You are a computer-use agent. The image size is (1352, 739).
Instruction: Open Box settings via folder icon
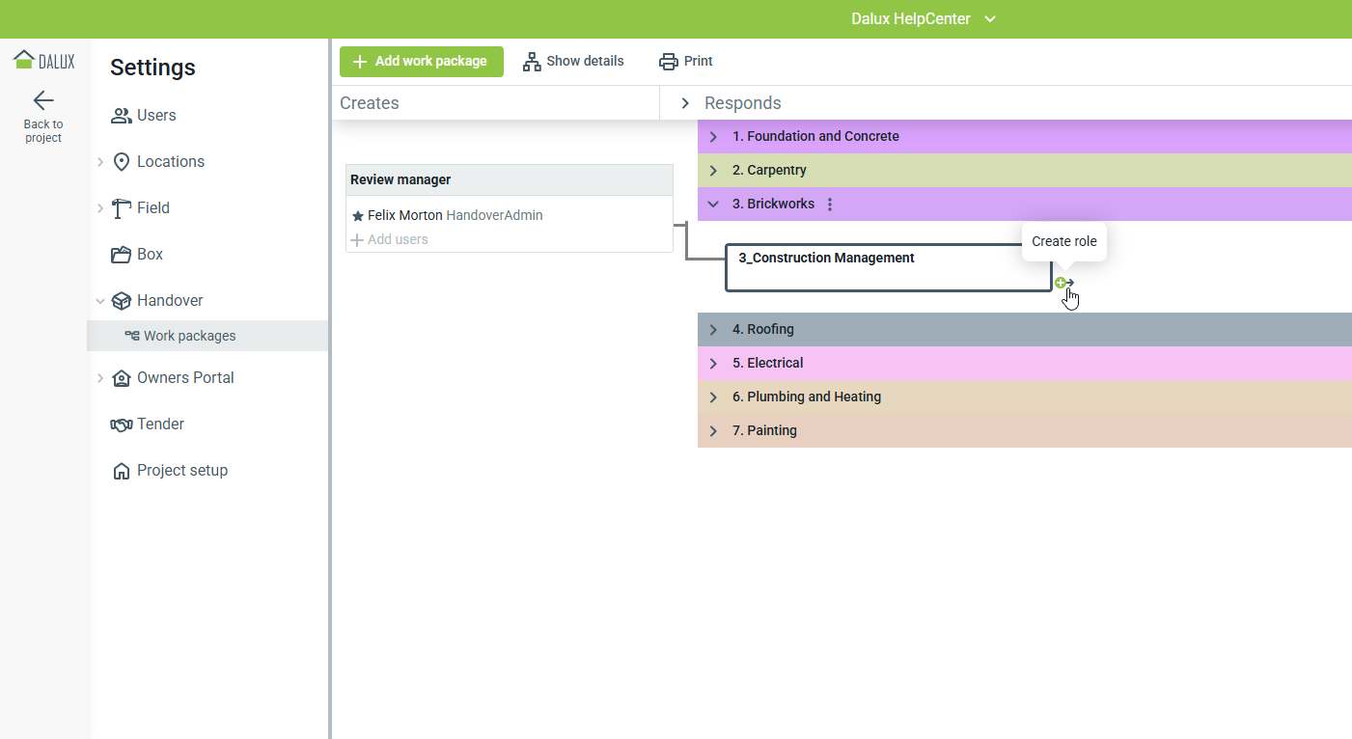121,255
